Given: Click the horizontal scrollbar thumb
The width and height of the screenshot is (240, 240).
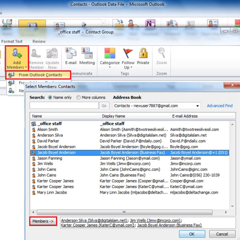Looking at the screenshot, I should coord(125,212).
